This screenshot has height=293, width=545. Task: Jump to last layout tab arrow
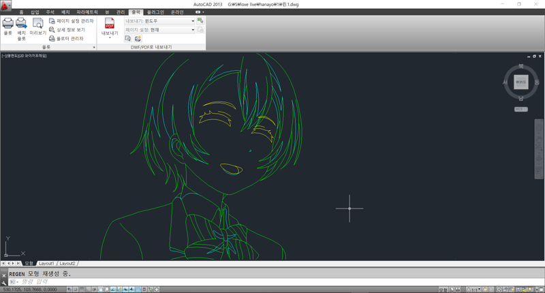[x=18, y=264]
